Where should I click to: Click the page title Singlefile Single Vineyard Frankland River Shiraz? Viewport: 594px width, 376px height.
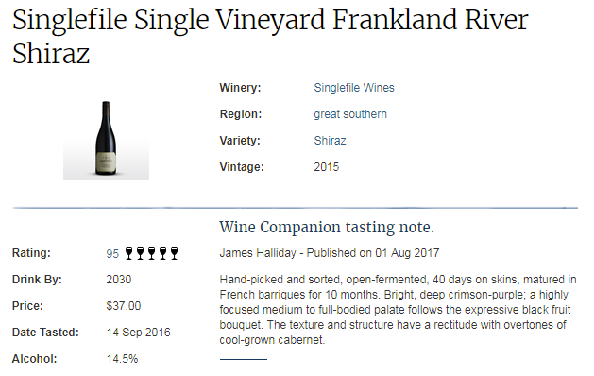[x=270, y=37]
